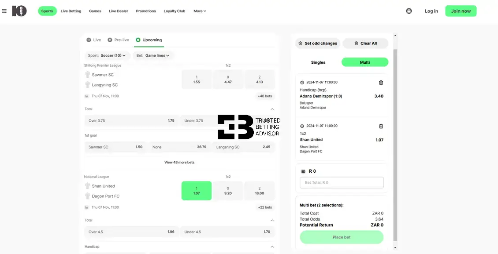Click Total Odds value 3.64

tap(379, 219)
